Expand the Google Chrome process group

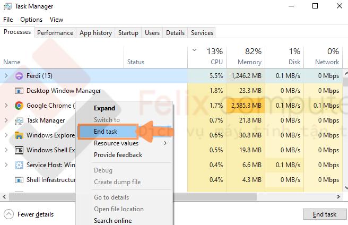click(6, 106)
